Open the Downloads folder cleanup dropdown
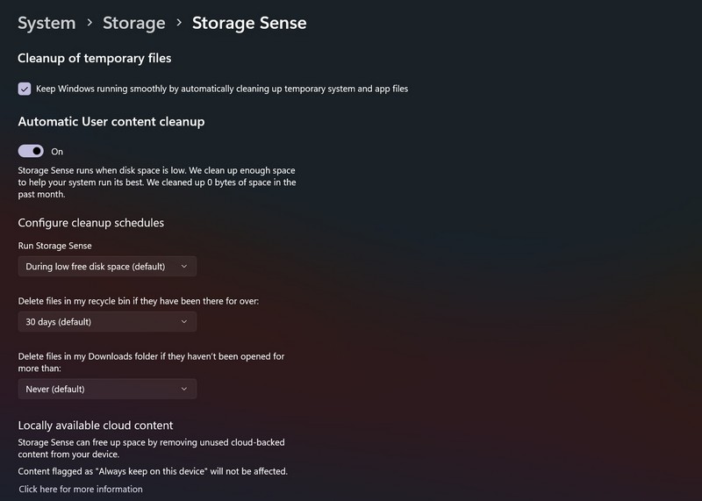This screenshot has height=501, width=702. (107, 389)
